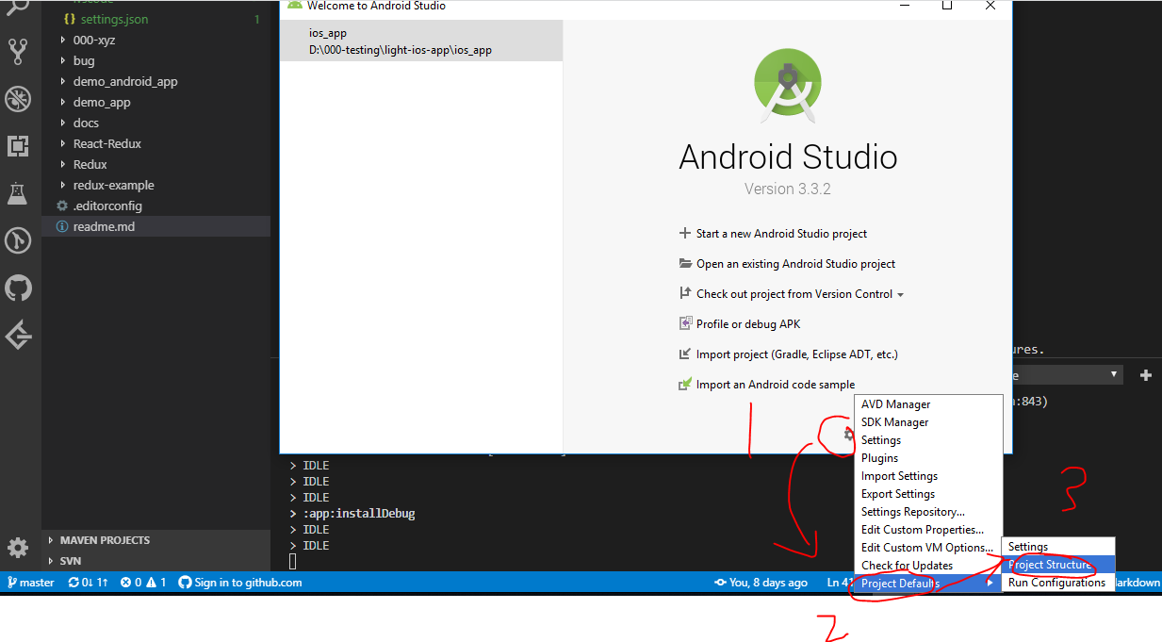Open Check out project from Version Control dropdown

click(792, 294)
